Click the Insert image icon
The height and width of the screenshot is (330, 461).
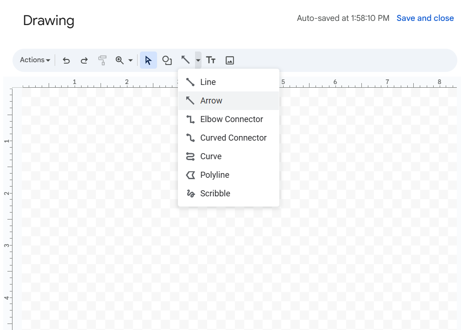click(230, 60)
